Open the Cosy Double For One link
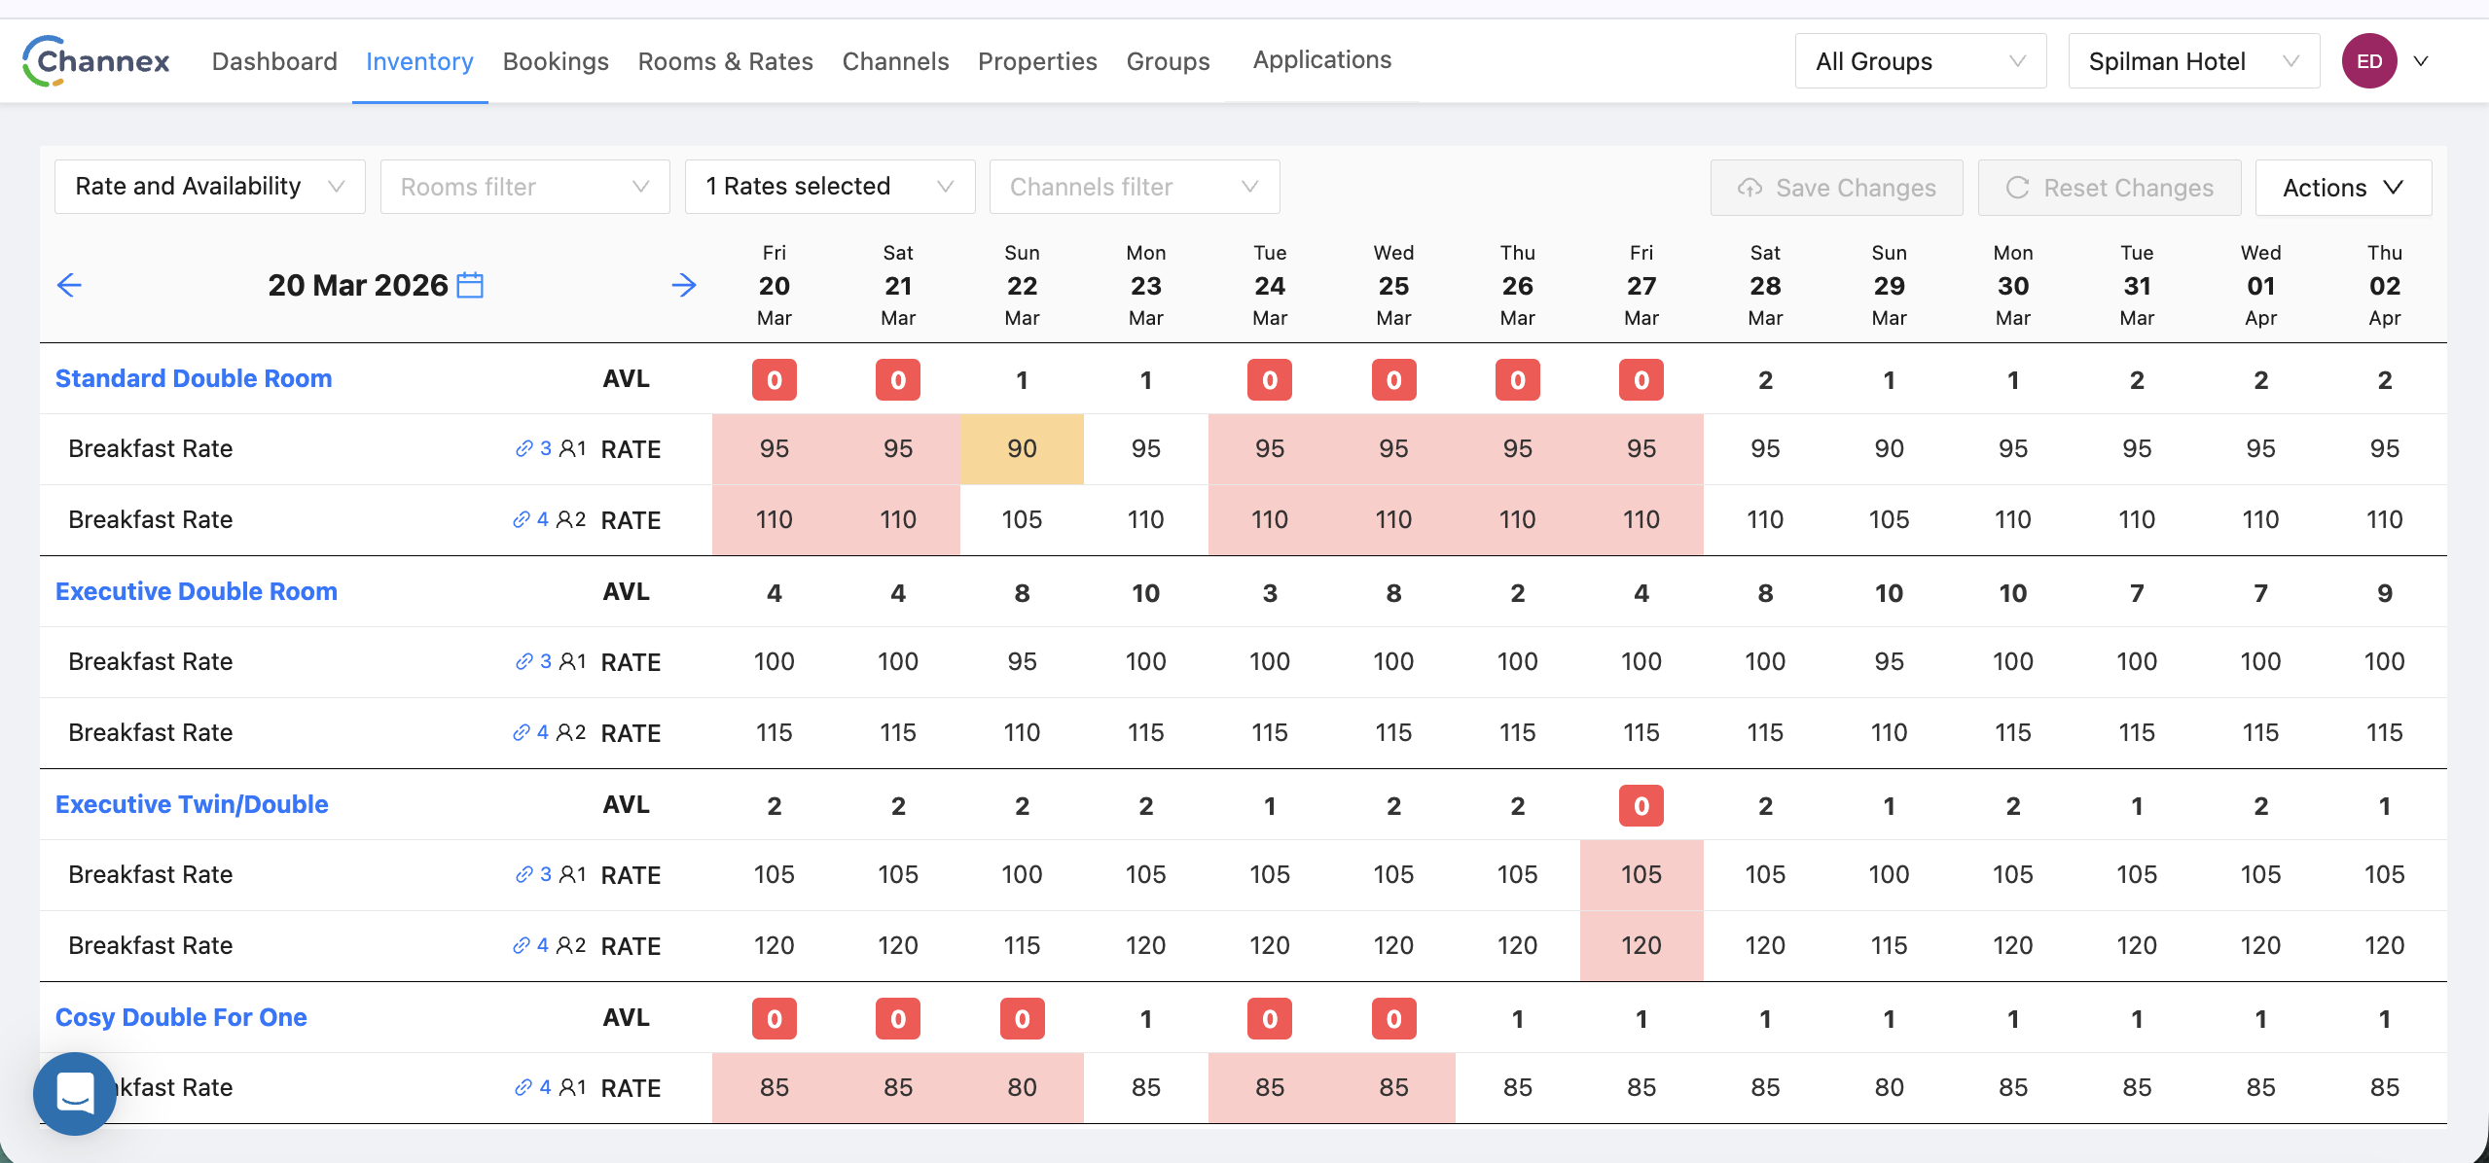This screenshot has height=1163, width=2489. point(181,1017)
